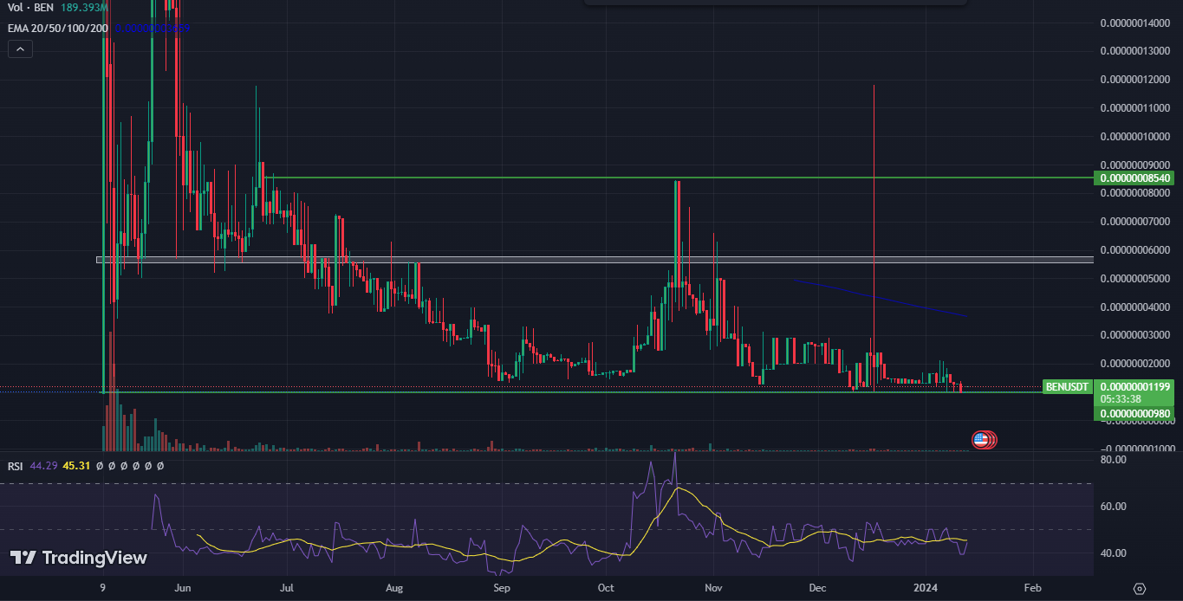1183x601 pixels.
Task: Click the 40.00 RSI scale label
Action: click(x=1113, y=553)
